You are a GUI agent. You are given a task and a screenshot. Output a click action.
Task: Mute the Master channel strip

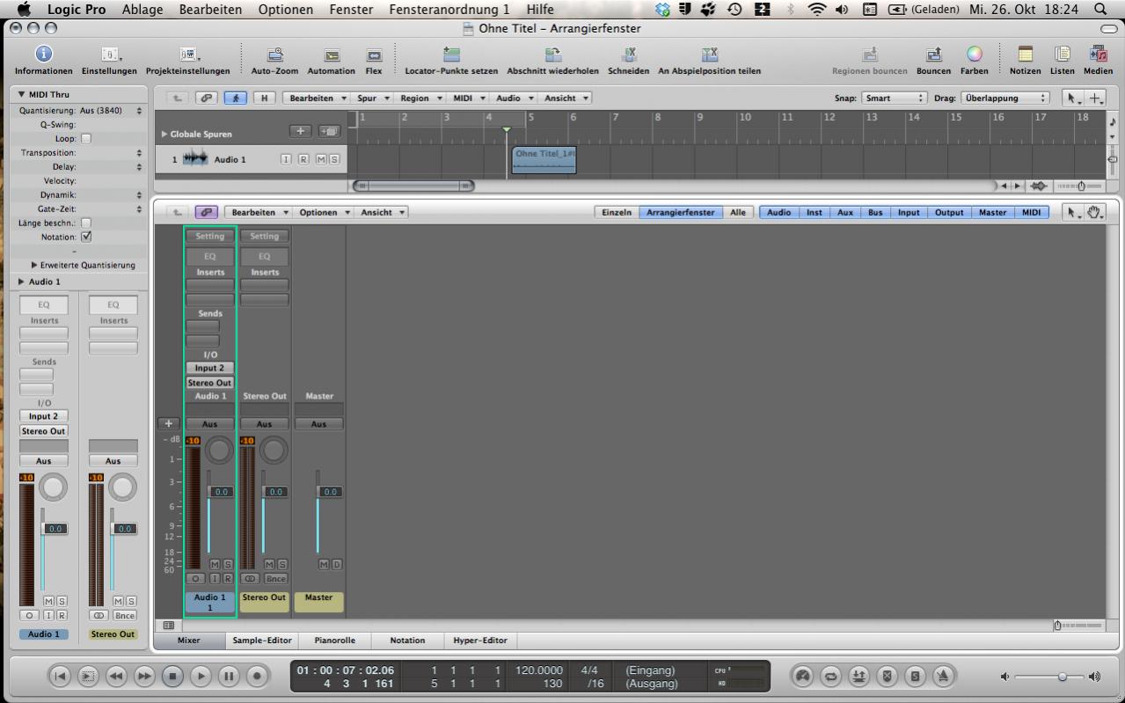[x=324, y=564]
